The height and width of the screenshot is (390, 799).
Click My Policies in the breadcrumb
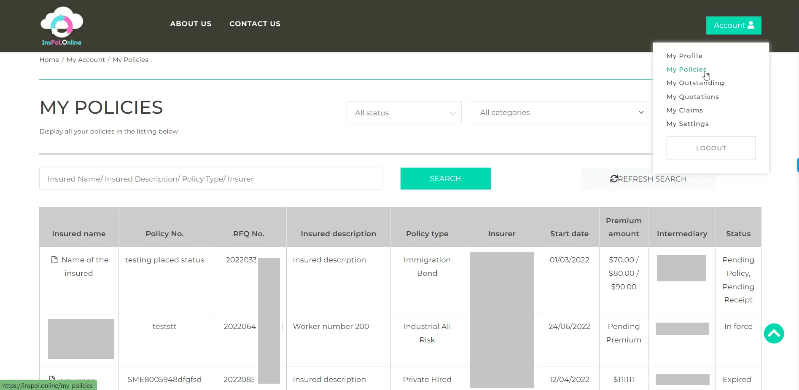click(x=130, y=60)
